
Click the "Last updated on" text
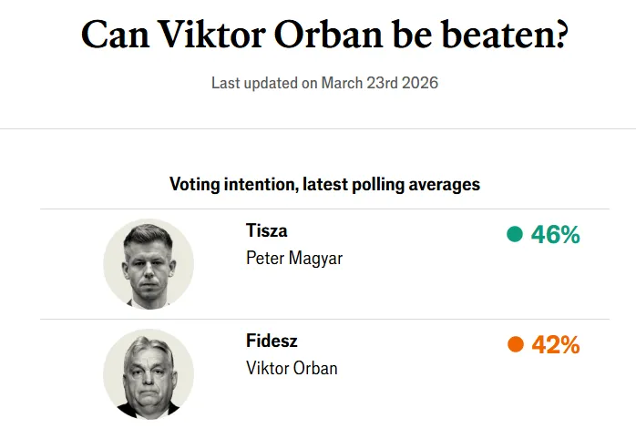[x=264, y=83]
